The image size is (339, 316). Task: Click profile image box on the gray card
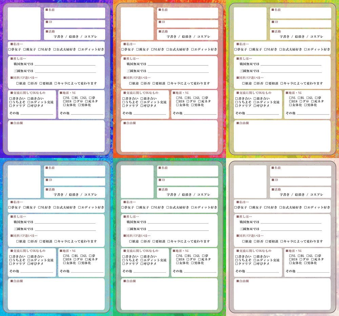click(x=250, y=182)
